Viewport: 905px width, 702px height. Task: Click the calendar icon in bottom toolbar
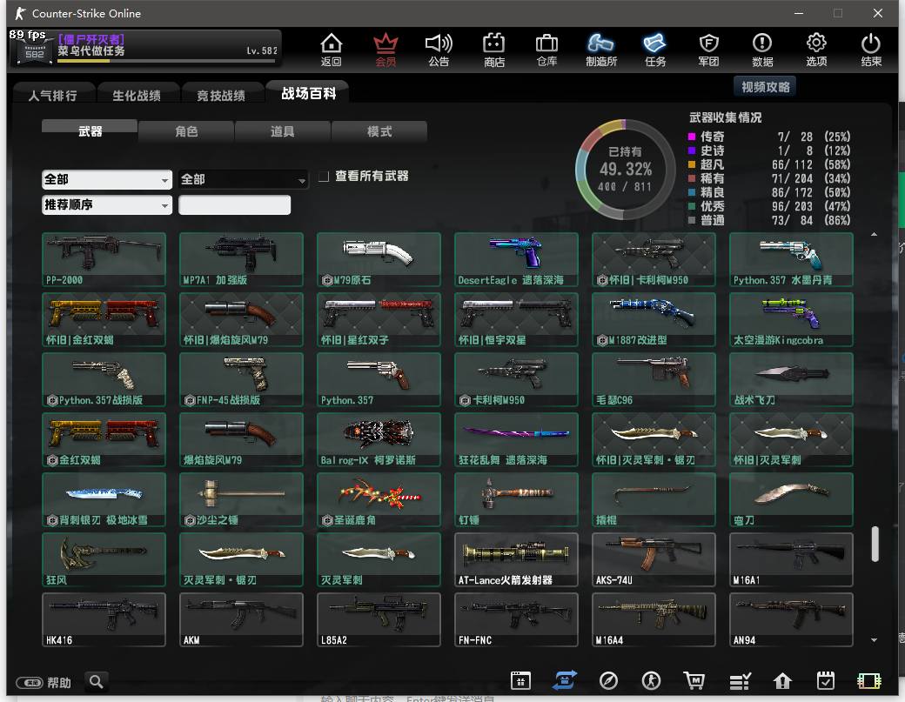[520, 681]
